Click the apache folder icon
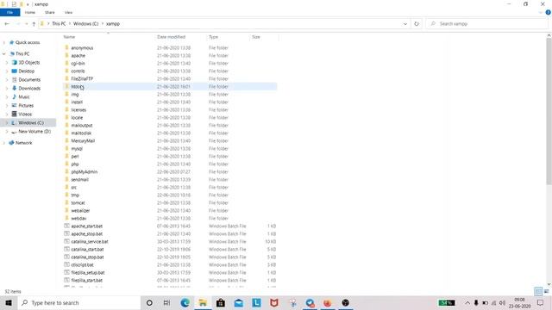The width and height of the screenshot is (552, 310). tap(66, 55)
